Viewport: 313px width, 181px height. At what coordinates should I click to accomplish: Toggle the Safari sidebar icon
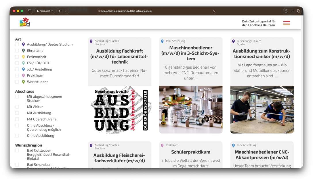29,11
